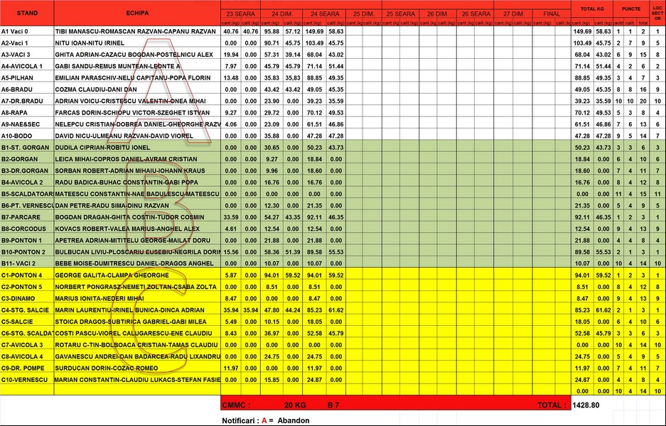Select stand cell A4-AVICOLA 1
This screenshot has height=426, width=666.
[27, 66]
